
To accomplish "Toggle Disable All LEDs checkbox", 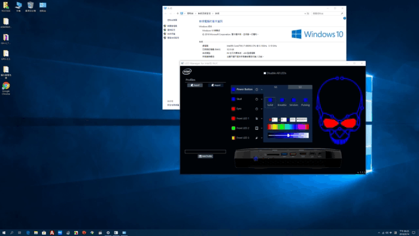I will pyautogui.click(x=265, y=73).
